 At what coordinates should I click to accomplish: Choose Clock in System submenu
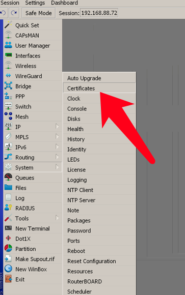pyautogui.click(x=99, y=98)
